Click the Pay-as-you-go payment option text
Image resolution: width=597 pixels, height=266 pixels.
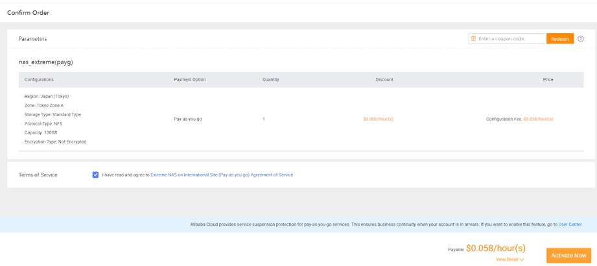(188, 119)
